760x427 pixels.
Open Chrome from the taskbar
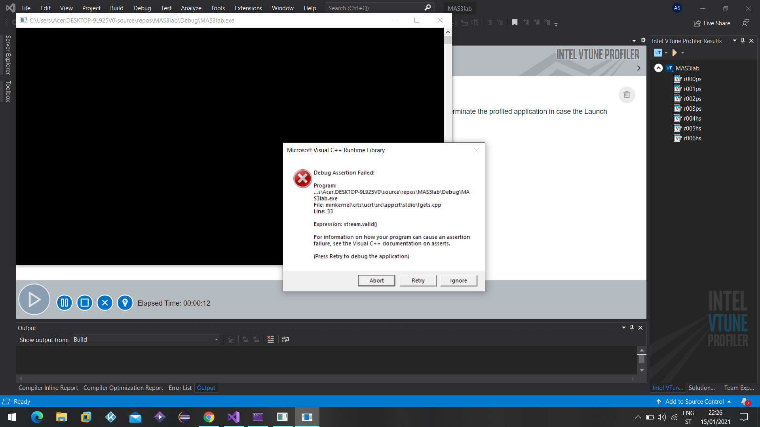(x=209, y=417)
